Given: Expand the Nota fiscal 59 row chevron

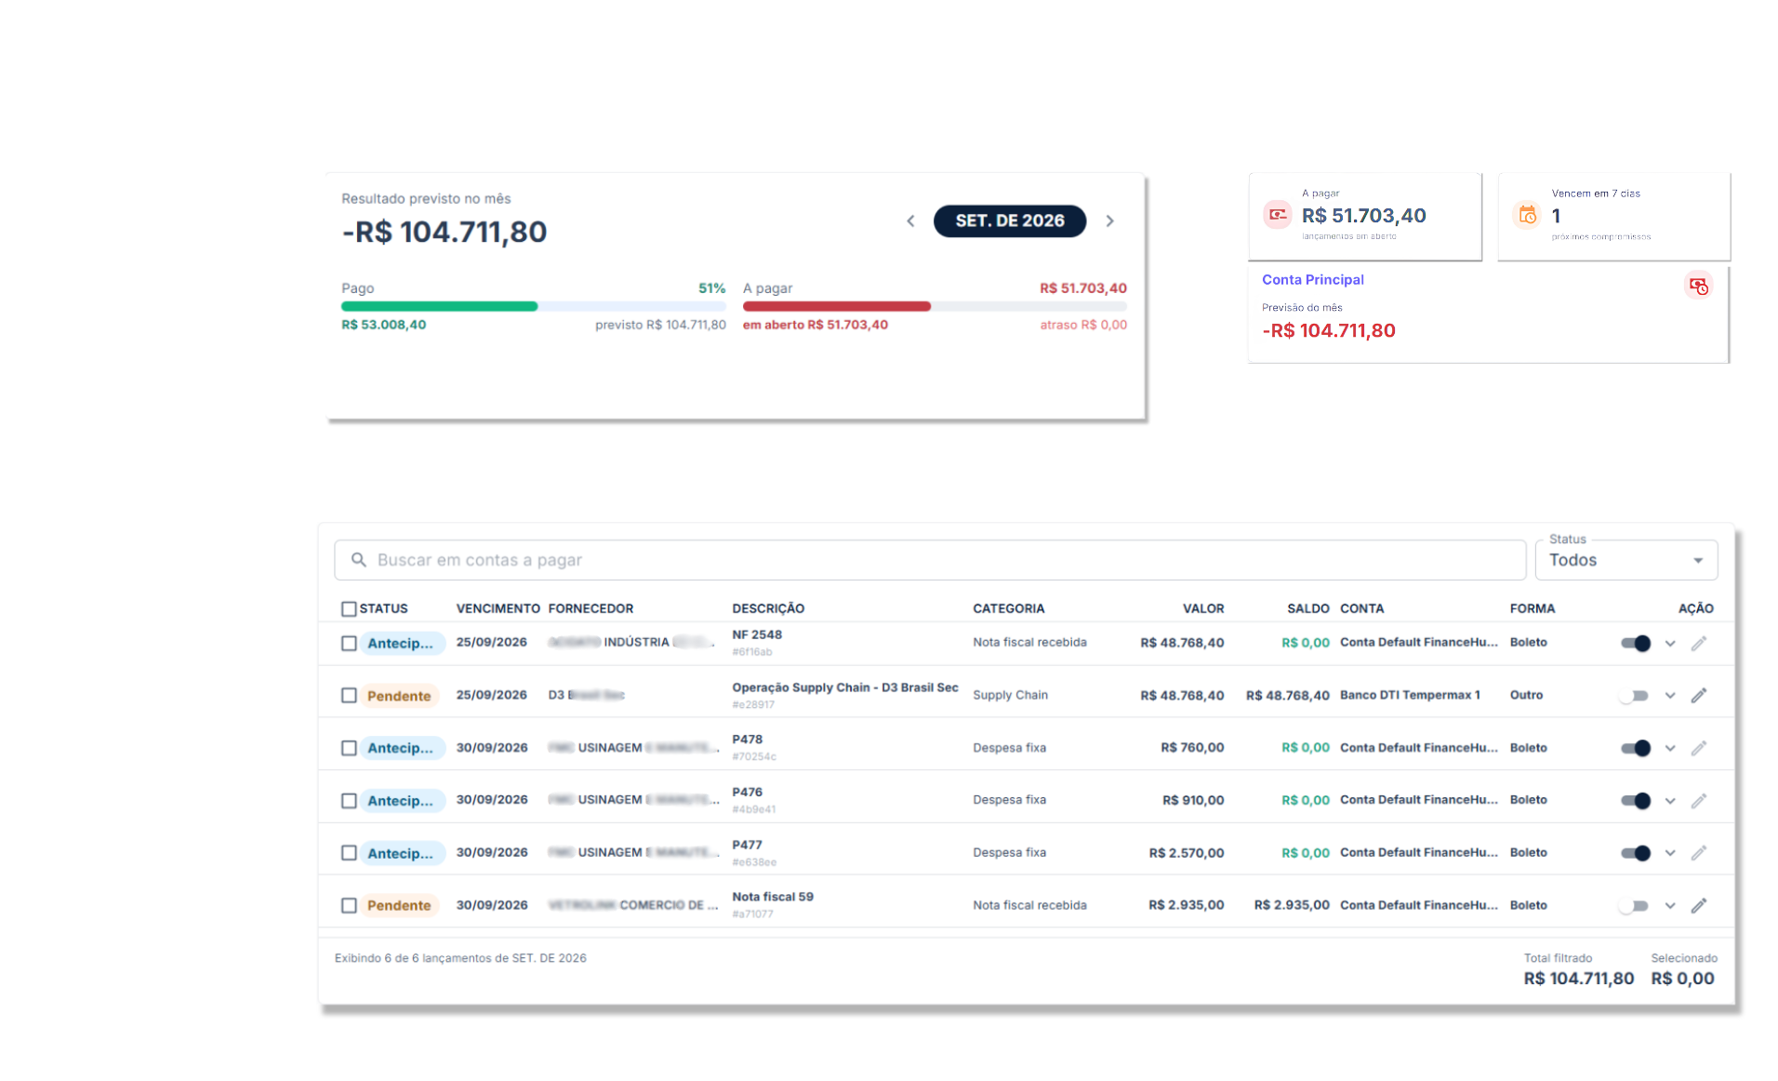Looking at the screenshot, I should pyautogui.click(x=1670, y=905).
